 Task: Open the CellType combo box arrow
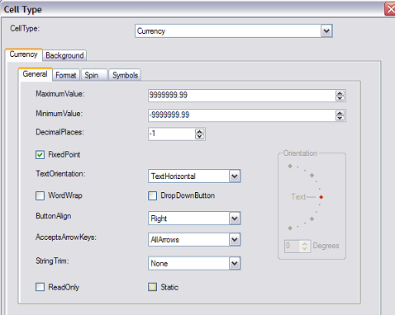click(326, 31)
